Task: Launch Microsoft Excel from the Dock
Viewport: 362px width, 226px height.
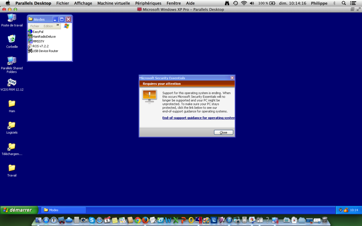Action: click(176, 220)
